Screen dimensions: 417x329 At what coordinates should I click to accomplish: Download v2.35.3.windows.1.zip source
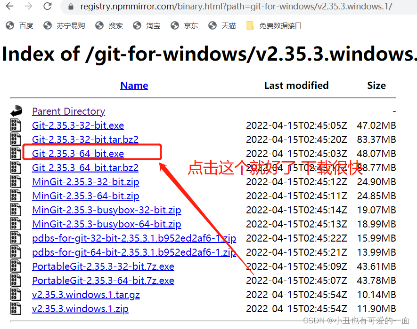(80, 309)
